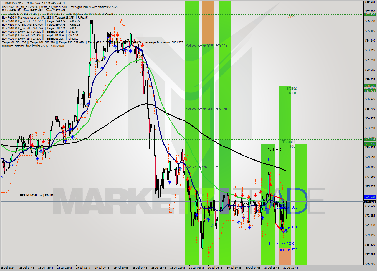Click the '29 Jul 18:45' time axis label
This screenshot has height=271, width=377.
[159, 268]
